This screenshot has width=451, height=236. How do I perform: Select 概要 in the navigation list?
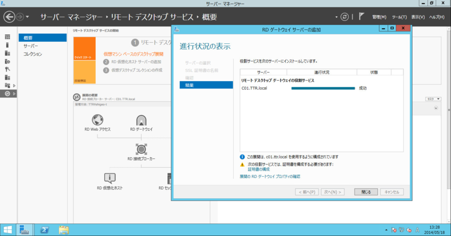(43, 38)
